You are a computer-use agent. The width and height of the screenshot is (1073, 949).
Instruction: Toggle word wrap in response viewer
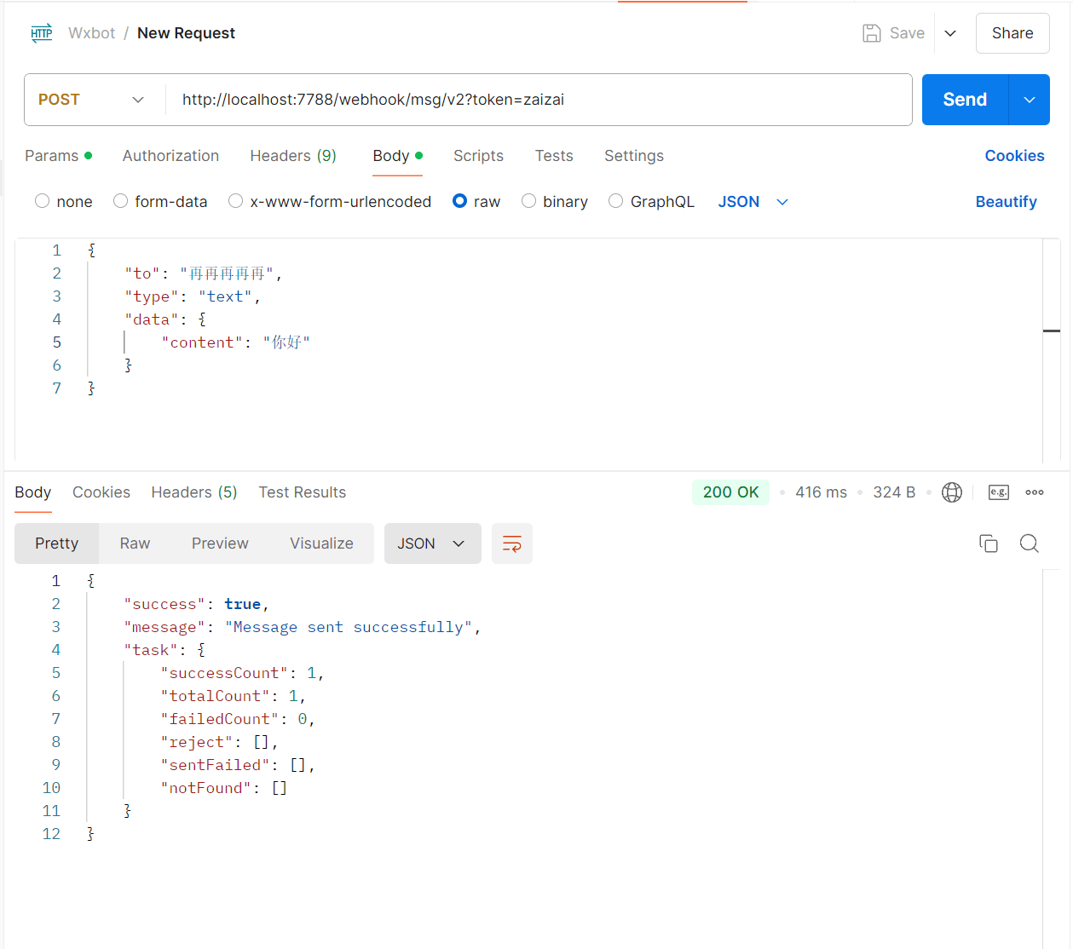511,544
